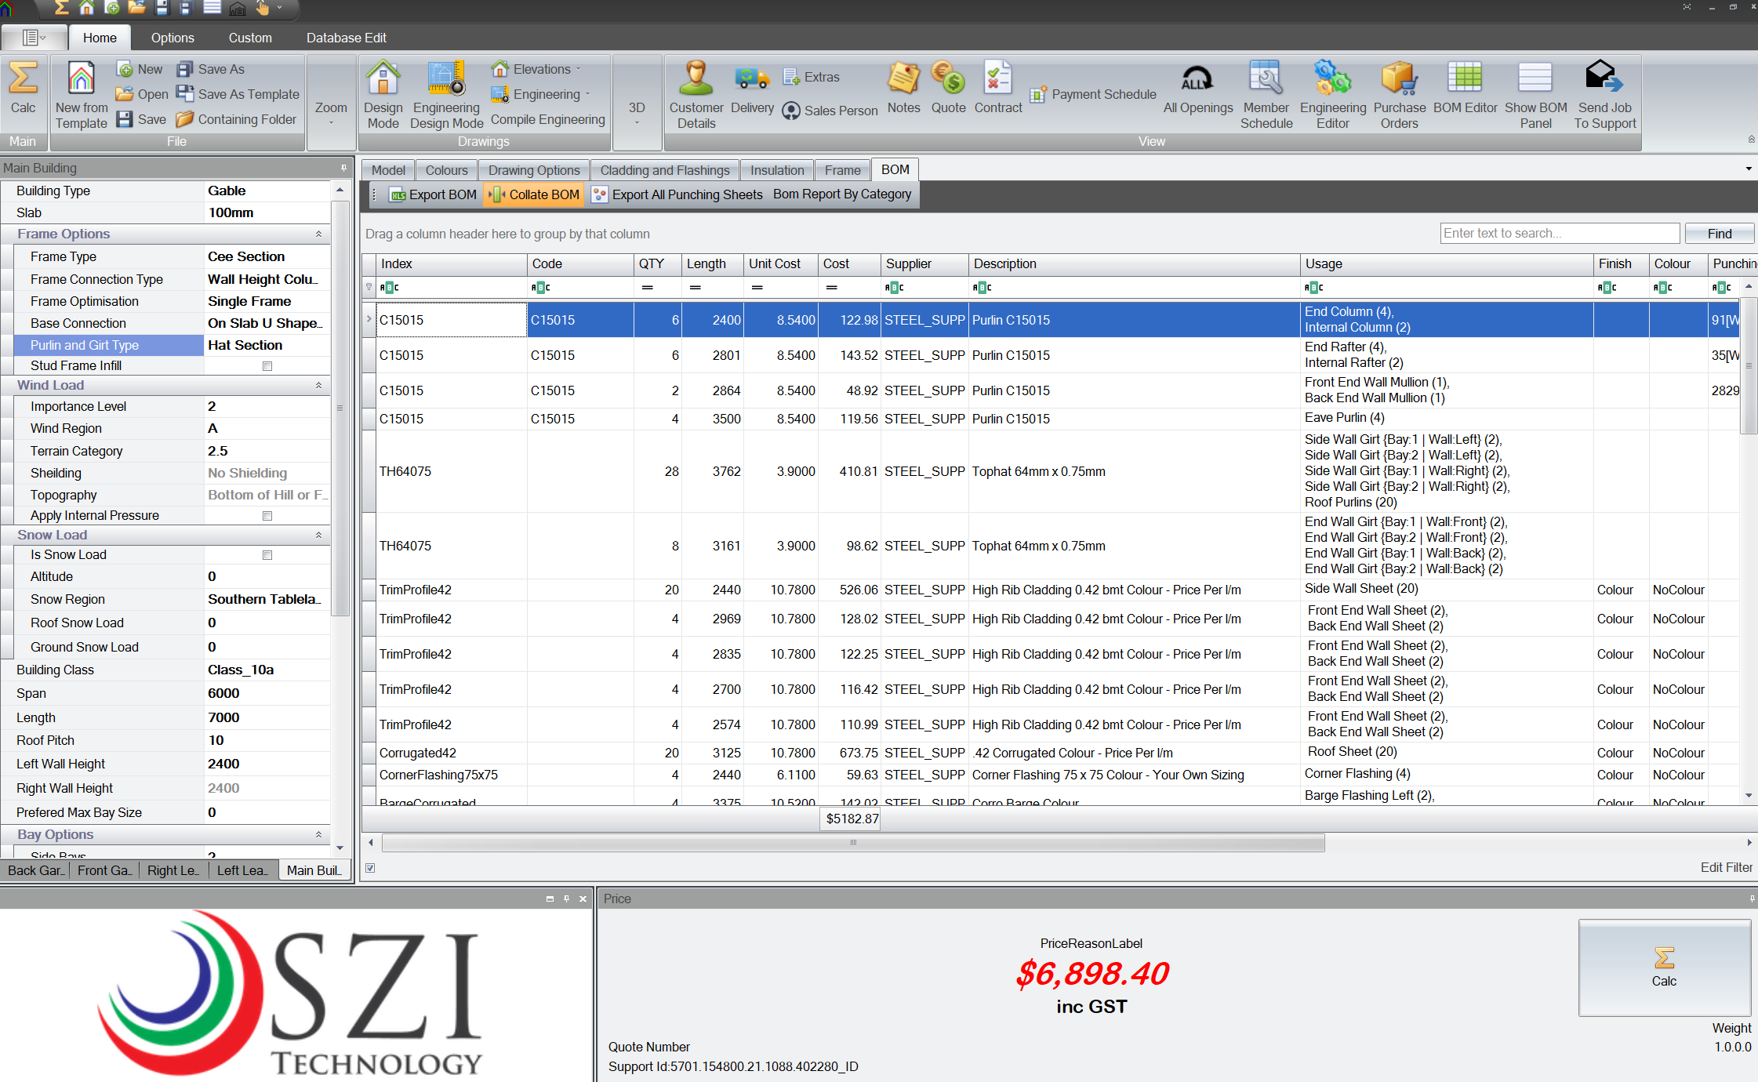
Task: Toggle Collate BOM option
Action: pyautogui.click(x=534, y=194)
